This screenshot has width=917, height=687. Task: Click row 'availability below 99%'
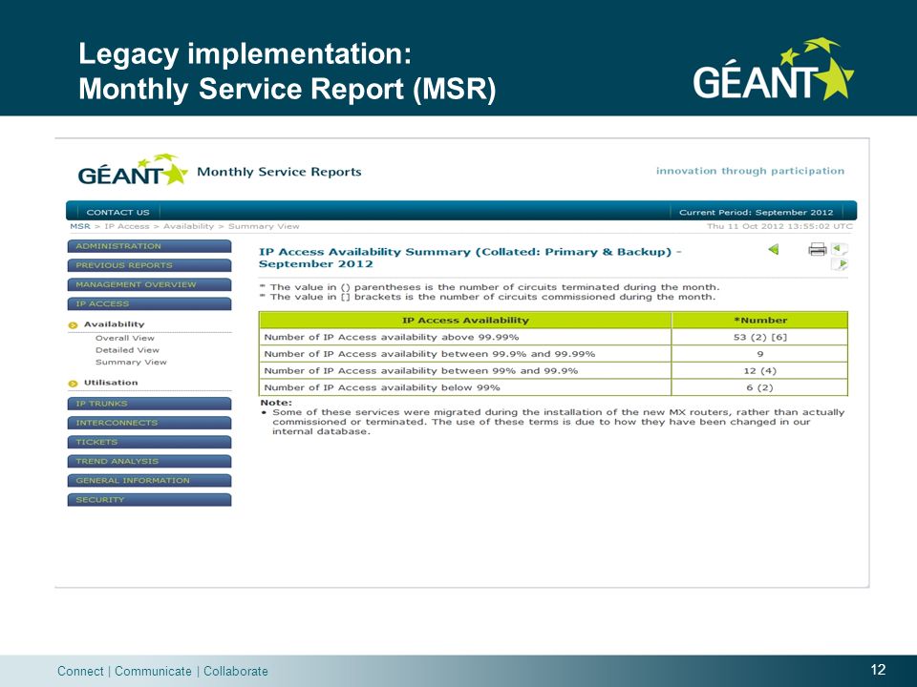[553, 387]
